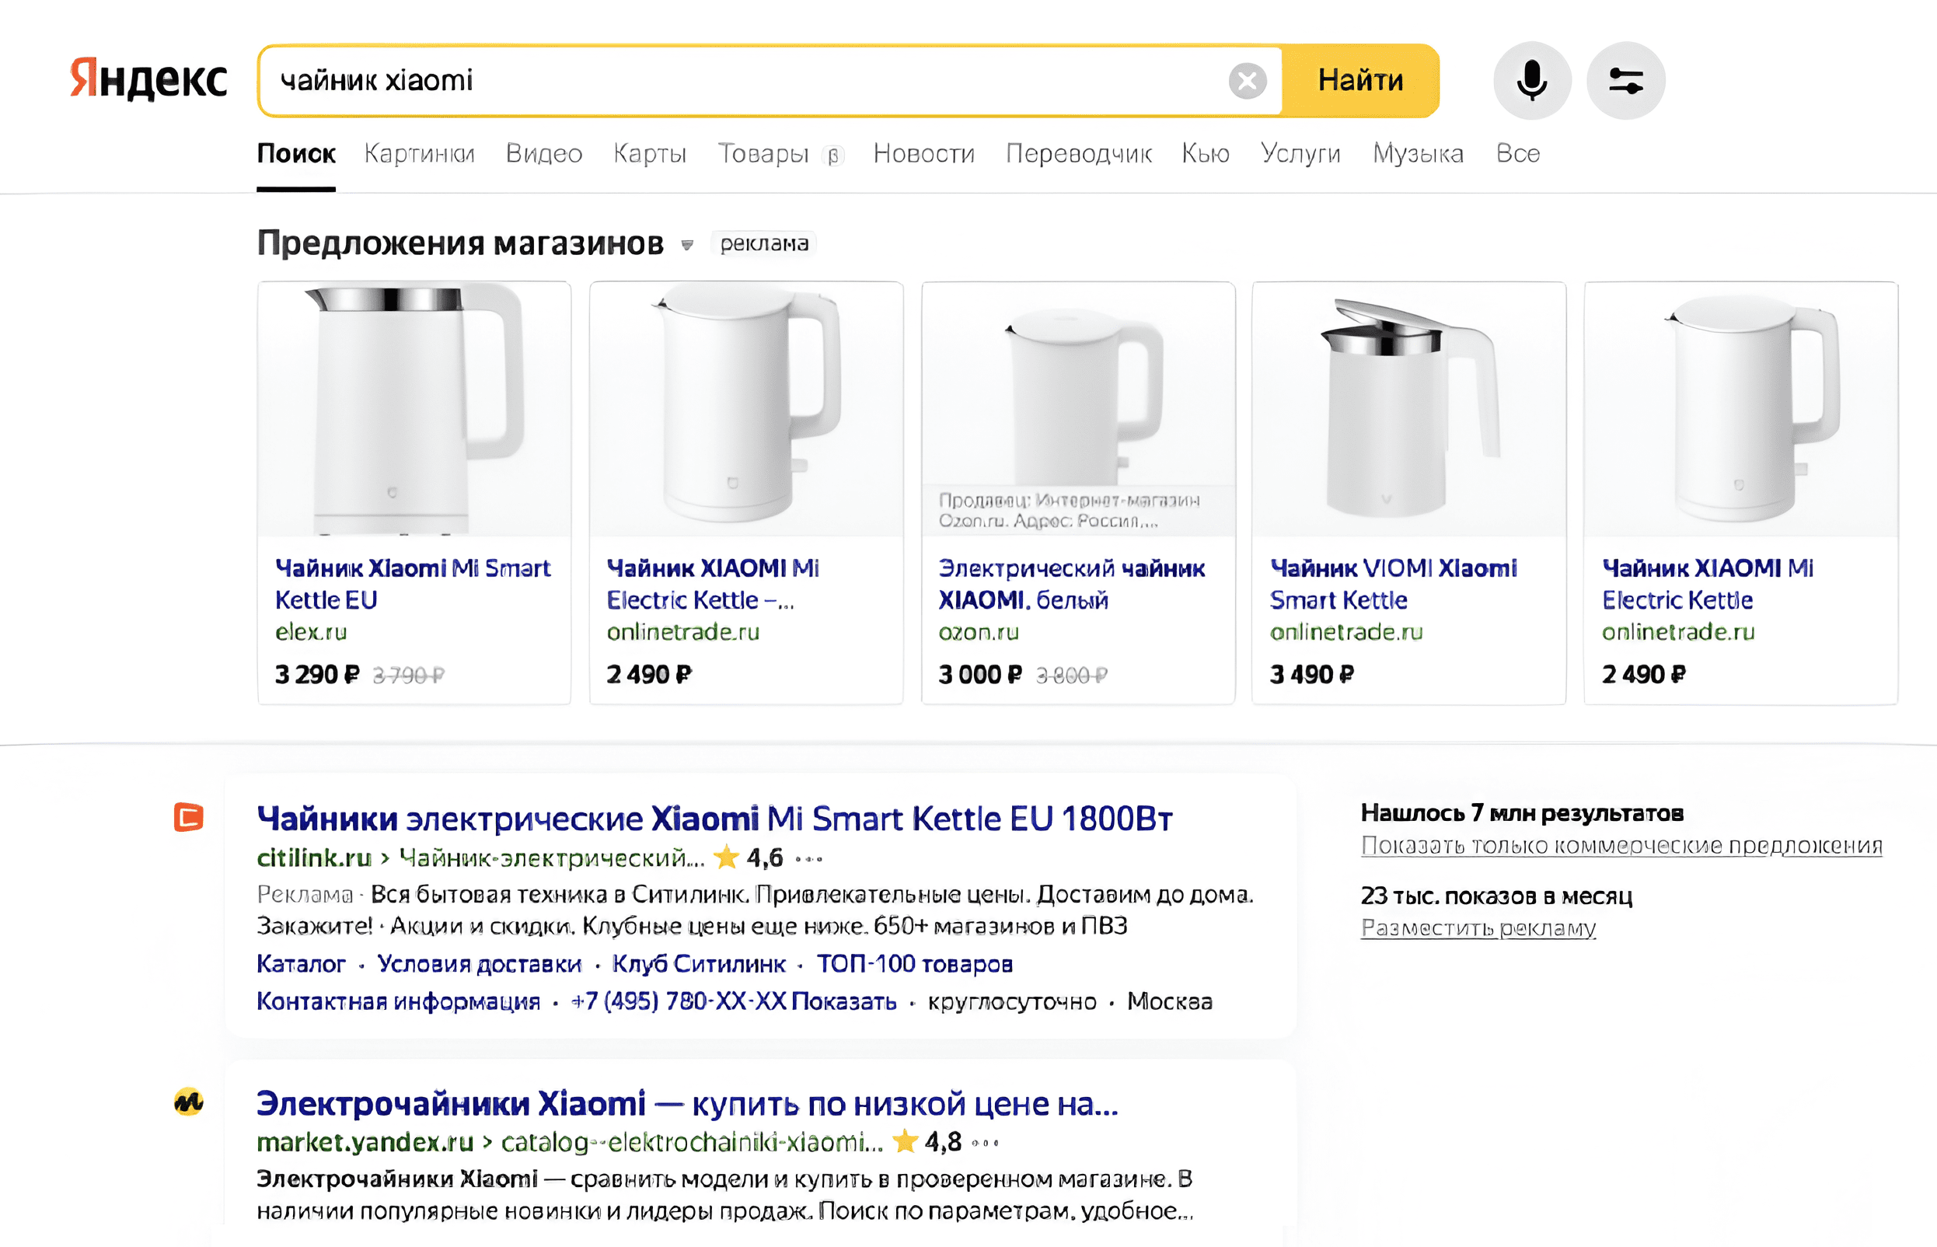
Task: Activate voice search microphone icon
Action: click(x=1531, y=81)
